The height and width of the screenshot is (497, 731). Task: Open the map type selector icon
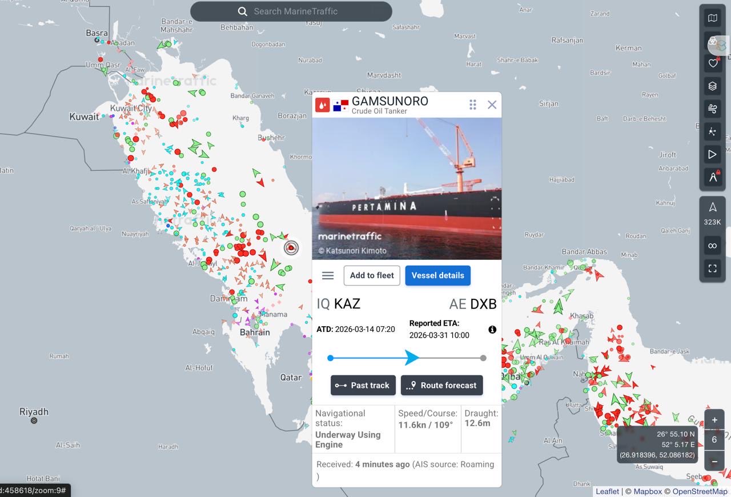tap(712, 18)
